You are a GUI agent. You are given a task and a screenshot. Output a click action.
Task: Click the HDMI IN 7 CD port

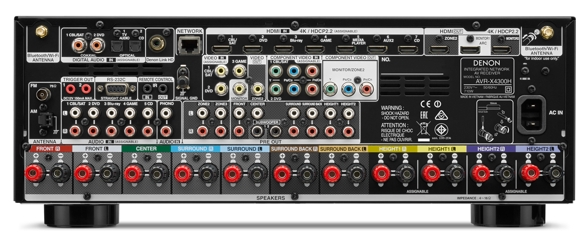(x=408, y=49)
